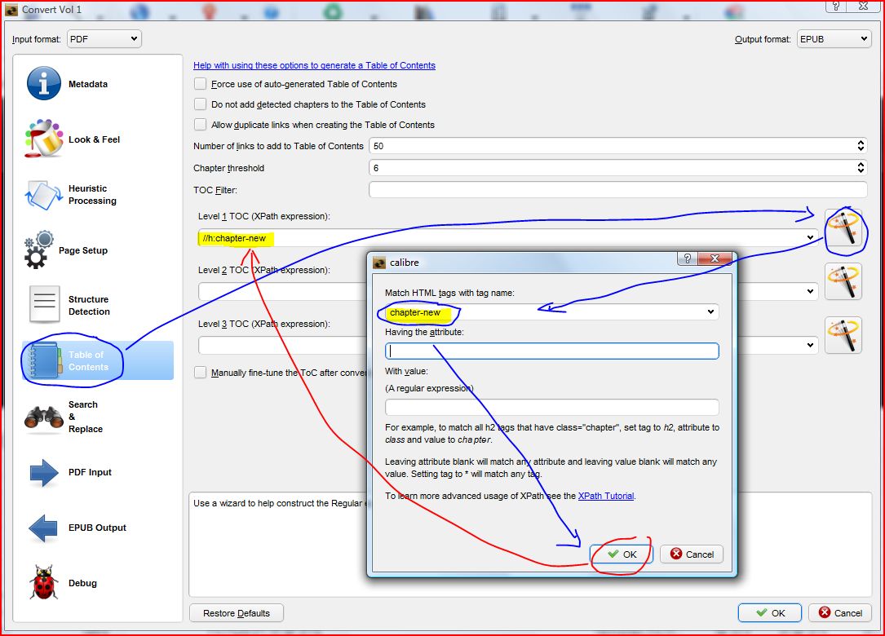885x636 pixels.
Task: Expand Level 1 TOC XPath dropdown arrow
Action: click(x=810, y=237)
